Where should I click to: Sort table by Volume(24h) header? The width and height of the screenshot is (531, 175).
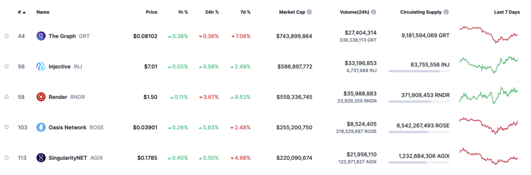354,12
